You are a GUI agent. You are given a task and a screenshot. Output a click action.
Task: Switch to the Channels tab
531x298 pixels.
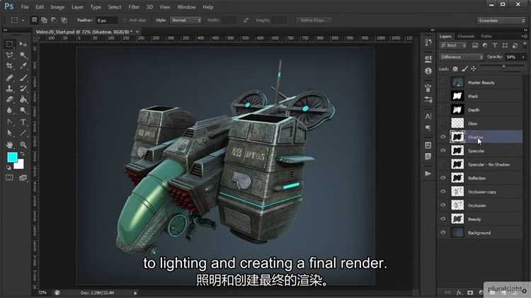(466, 35)
